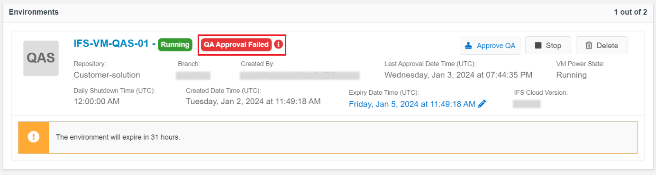Click the red info icon beside QA Approval Failed
This screenshot has height=175, width=656.
pyautogui.click(x=279, y=45)
